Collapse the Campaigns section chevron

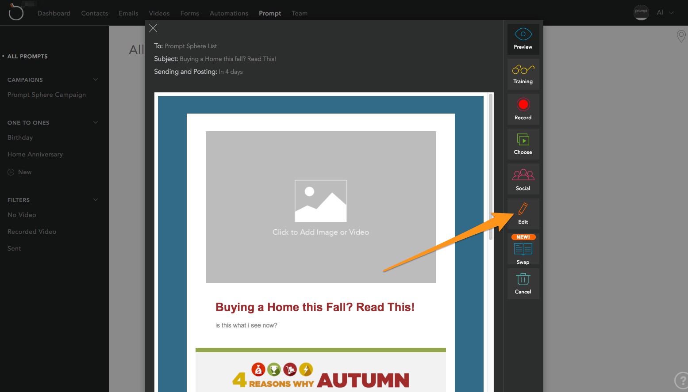[96, 80]
